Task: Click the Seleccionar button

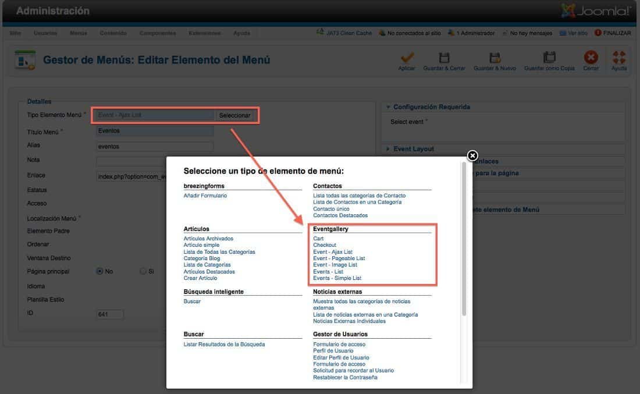Action: click(x=234, y=116)
